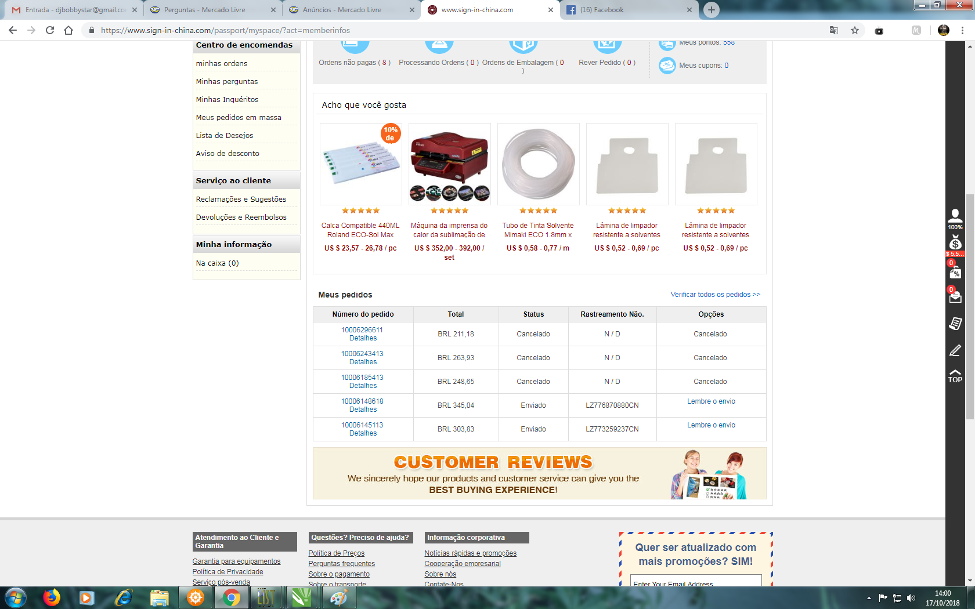
Task: Open the inbox message icon in right sidebar
Action: (x=955, y=296)
